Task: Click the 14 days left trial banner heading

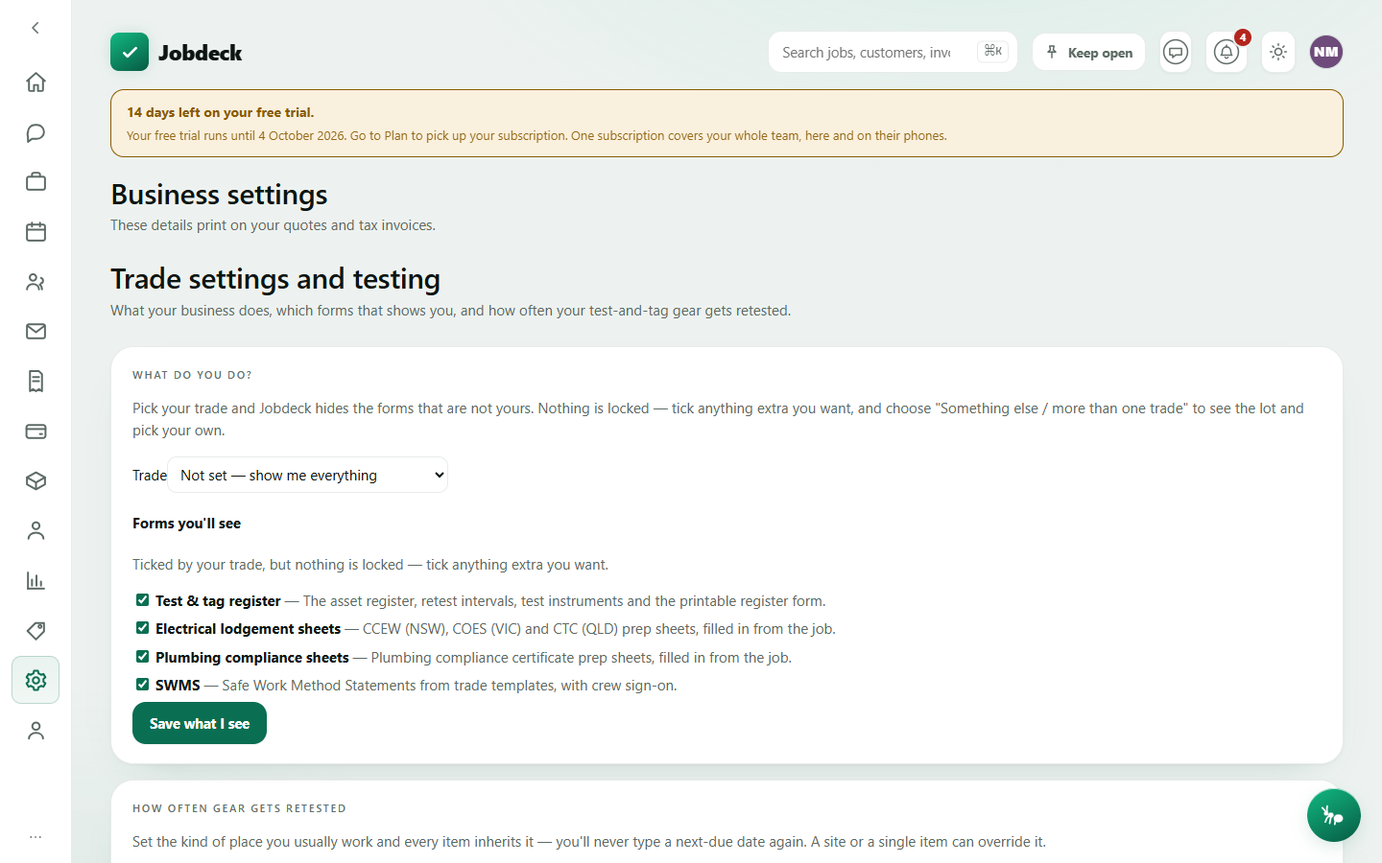Action: 221,112
